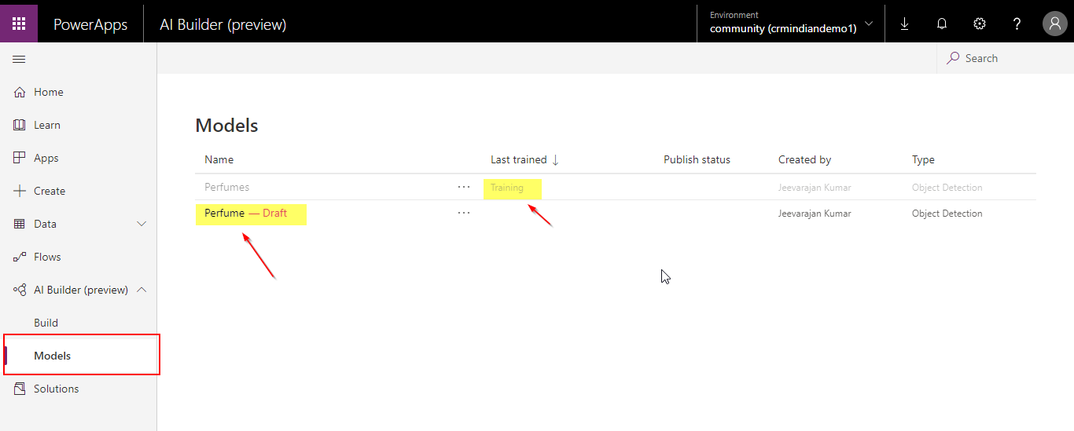Open more options for Perfume draft model

[x=464, y=213]
